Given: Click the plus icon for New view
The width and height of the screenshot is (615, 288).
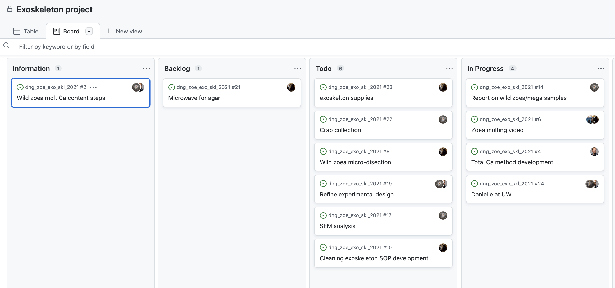Looking at the screenshot, I should coord(109,31).
